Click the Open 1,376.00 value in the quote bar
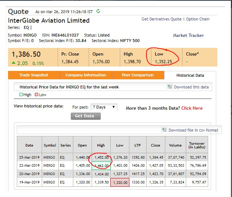This screenshot has width=232, height=197. click(101, 61)
